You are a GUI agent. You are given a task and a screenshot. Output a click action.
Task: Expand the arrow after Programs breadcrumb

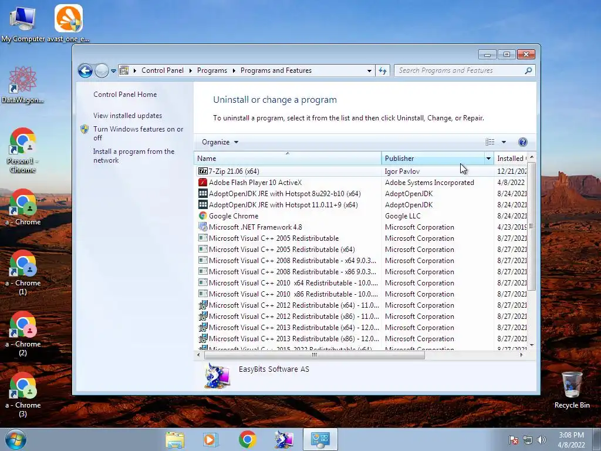point(234,70)
